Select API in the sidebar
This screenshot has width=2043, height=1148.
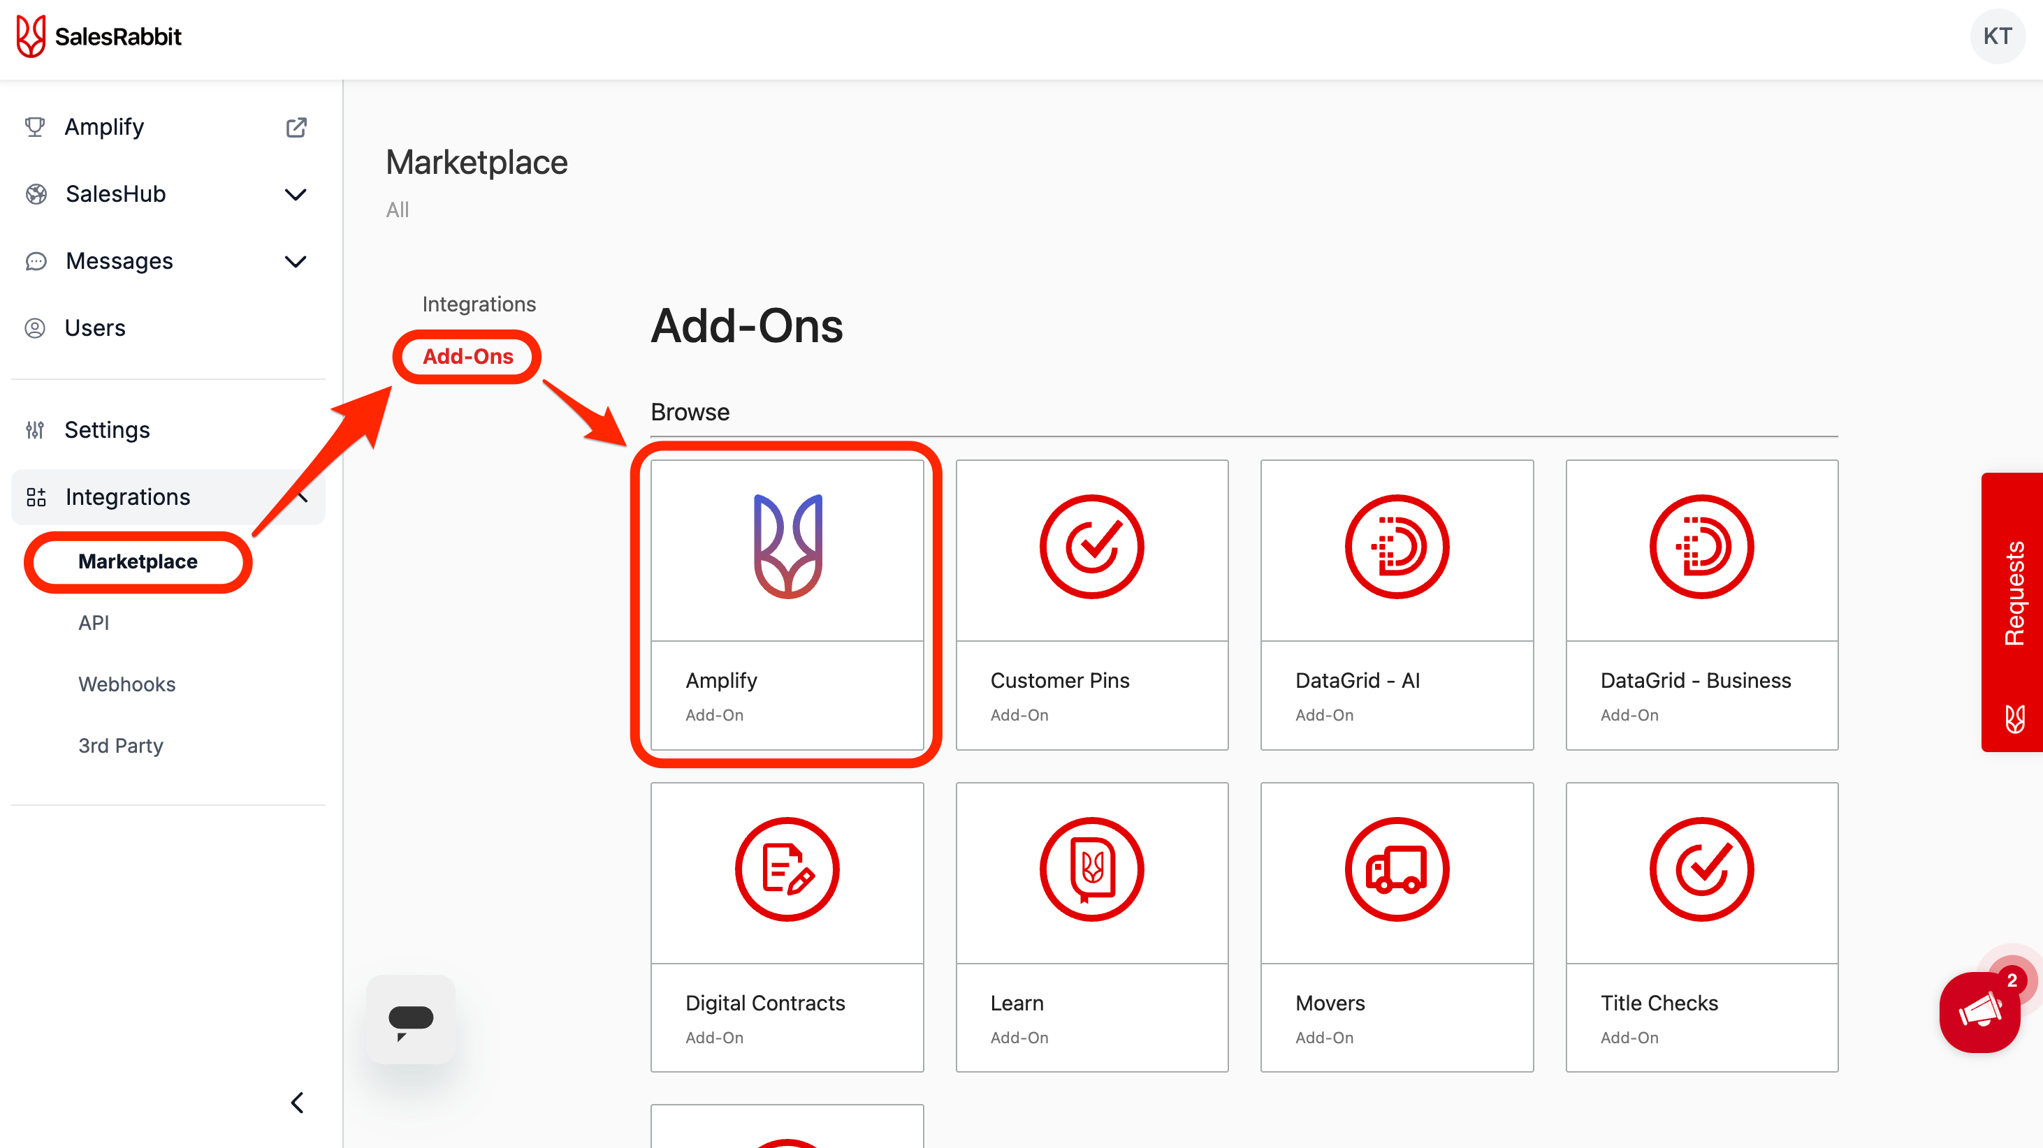(x=94, y=623)
